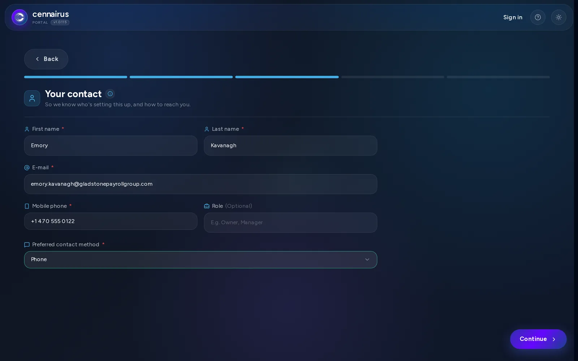Click the Mobile phone label icon
This screenshot has height=361, width=578.
click(27, 206)
